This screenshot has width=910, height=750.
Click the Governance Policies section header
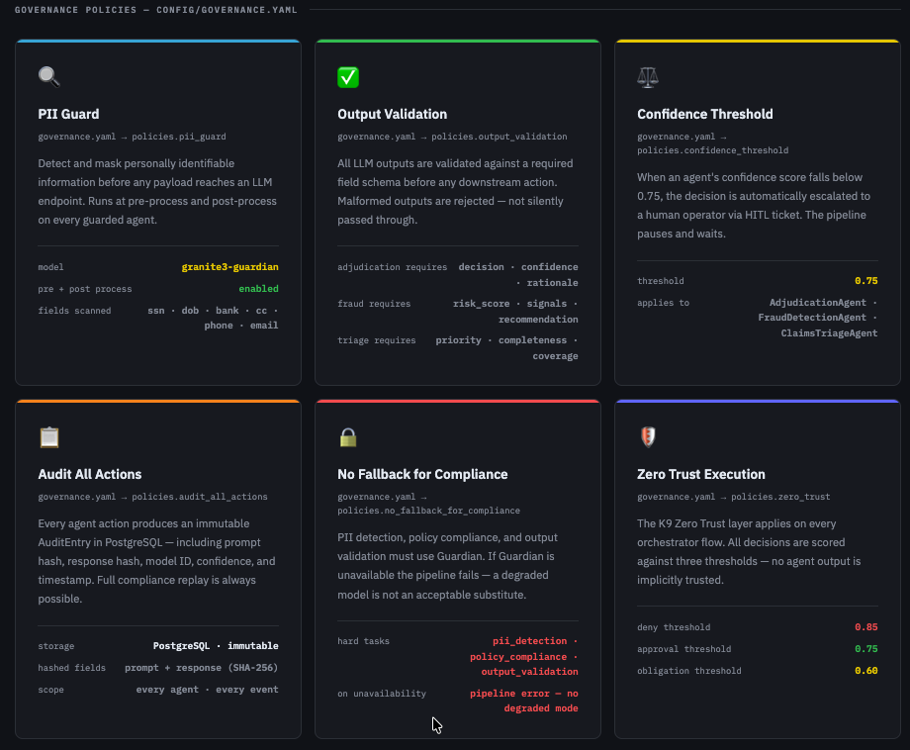pos(155,10)
